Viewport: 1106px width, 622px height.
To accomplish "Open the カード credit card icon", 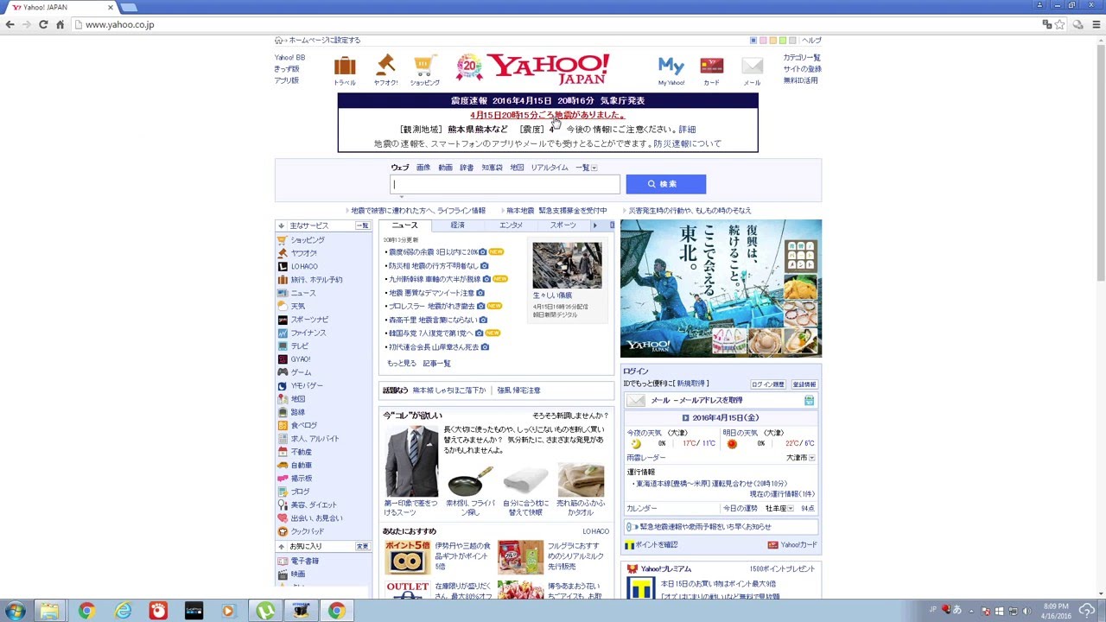I will [711, 66].
